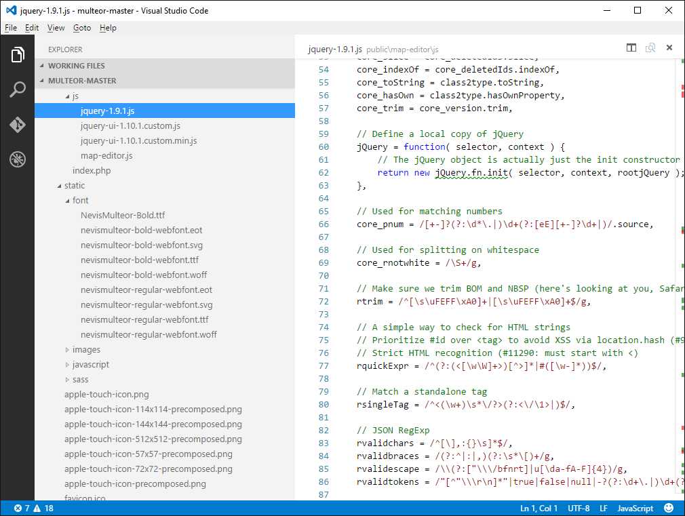Click the '// JSON RegExp' comment
This screenshot has width=685, height=516.
393,431
